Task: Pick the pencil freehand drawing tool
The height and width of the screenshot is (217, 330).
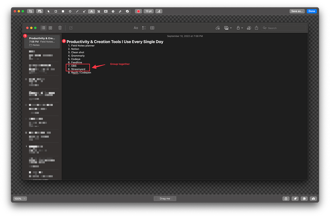Action: (x=120, y=11)
